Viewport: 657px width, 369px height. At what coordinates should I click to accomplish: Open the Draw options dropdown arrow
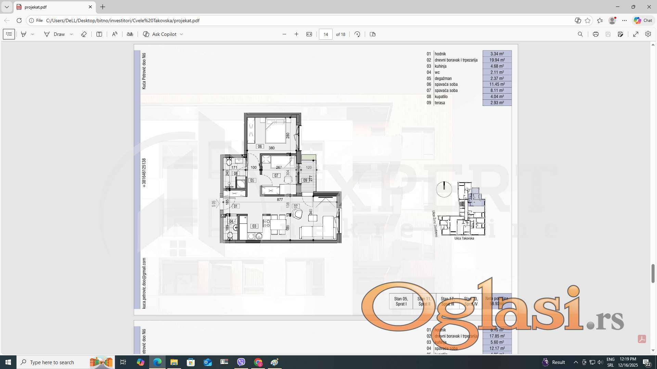72,34
